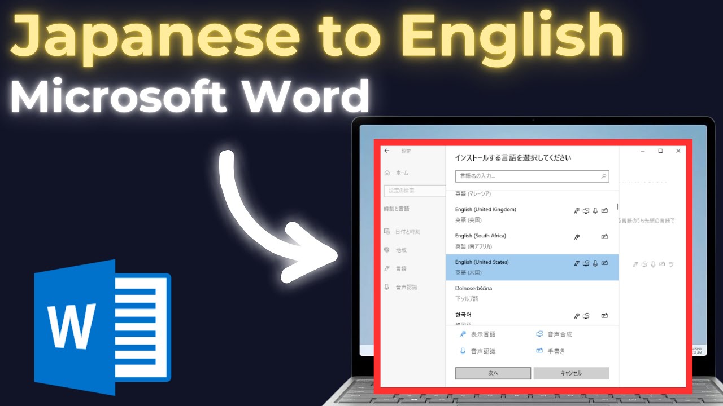Click handwriting icon on English (United States)
723x406 pixels.
tap(604, 263)
